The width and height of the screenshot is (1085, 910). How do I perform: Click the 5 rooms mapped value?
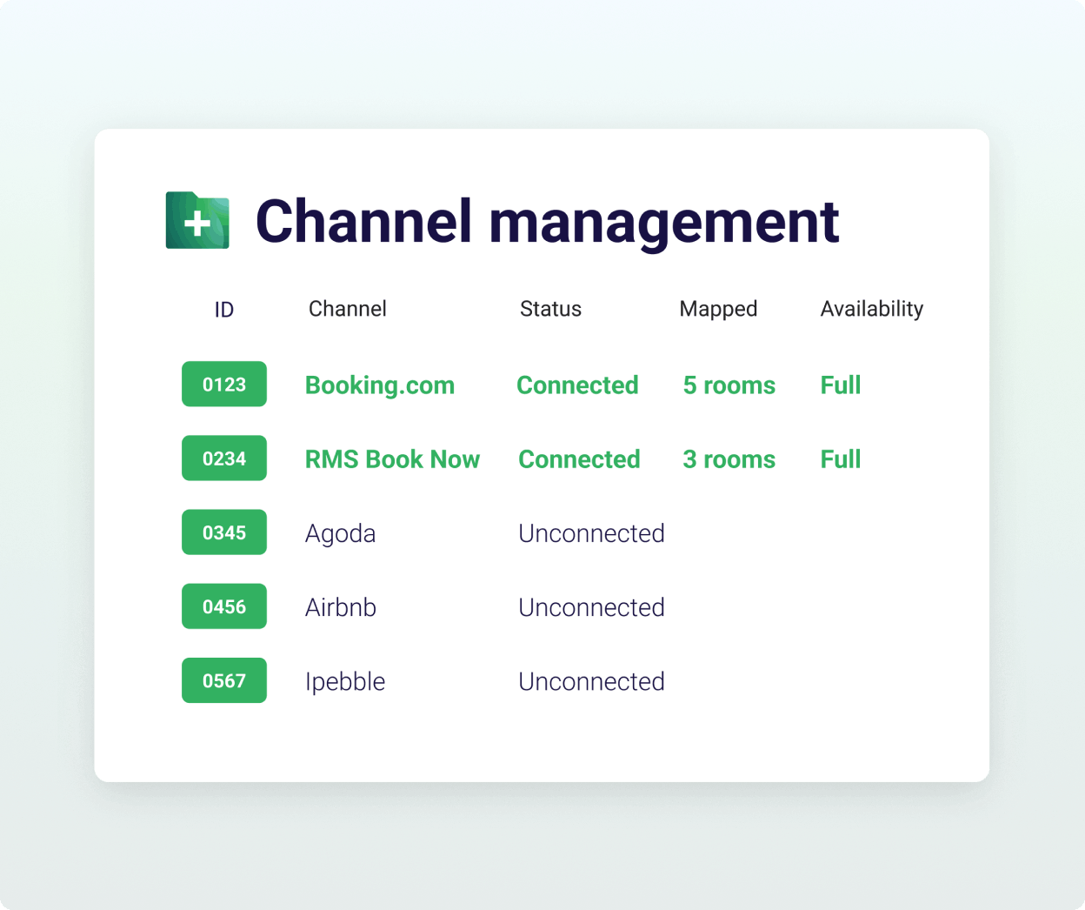(729, 385)
